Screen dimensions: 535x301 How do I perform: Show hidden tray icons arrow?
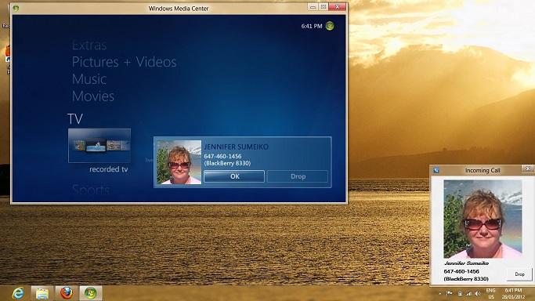coord(440,293)
